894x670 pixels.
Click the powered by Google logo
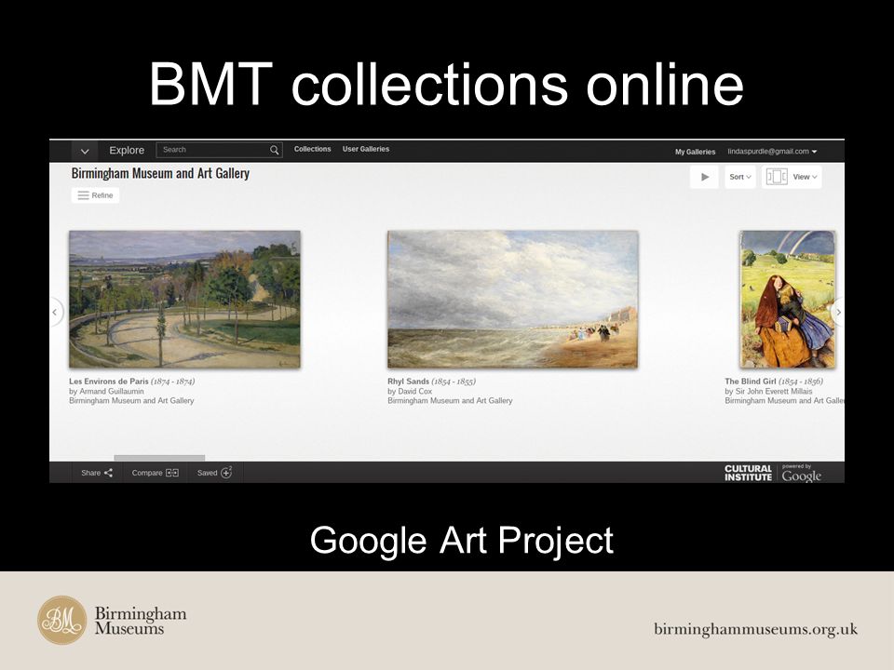pyautogui.click(x=801, y=474)
